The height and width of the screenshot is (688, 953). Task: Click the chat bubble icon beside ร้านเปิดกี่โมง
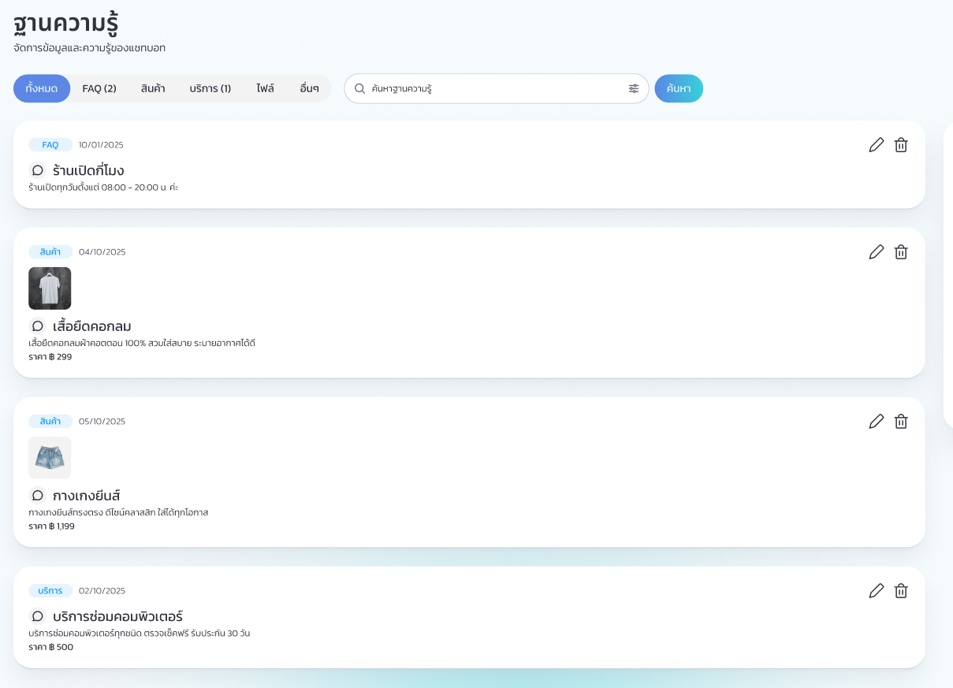coord(37,170)
